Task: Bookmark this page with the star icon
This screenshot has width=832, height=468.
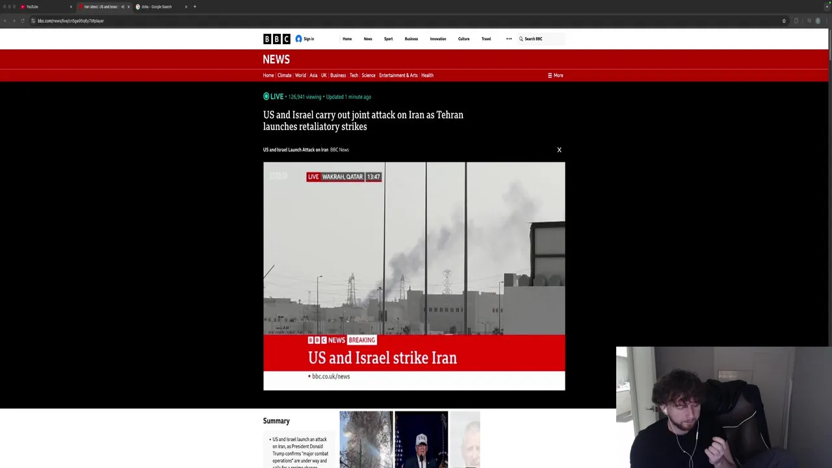Action: pyautogui.click(x=784, y=21)
